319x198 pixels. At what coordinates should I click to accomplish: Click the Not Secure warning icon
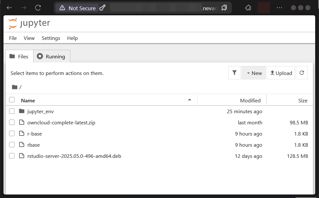(62, 8)
